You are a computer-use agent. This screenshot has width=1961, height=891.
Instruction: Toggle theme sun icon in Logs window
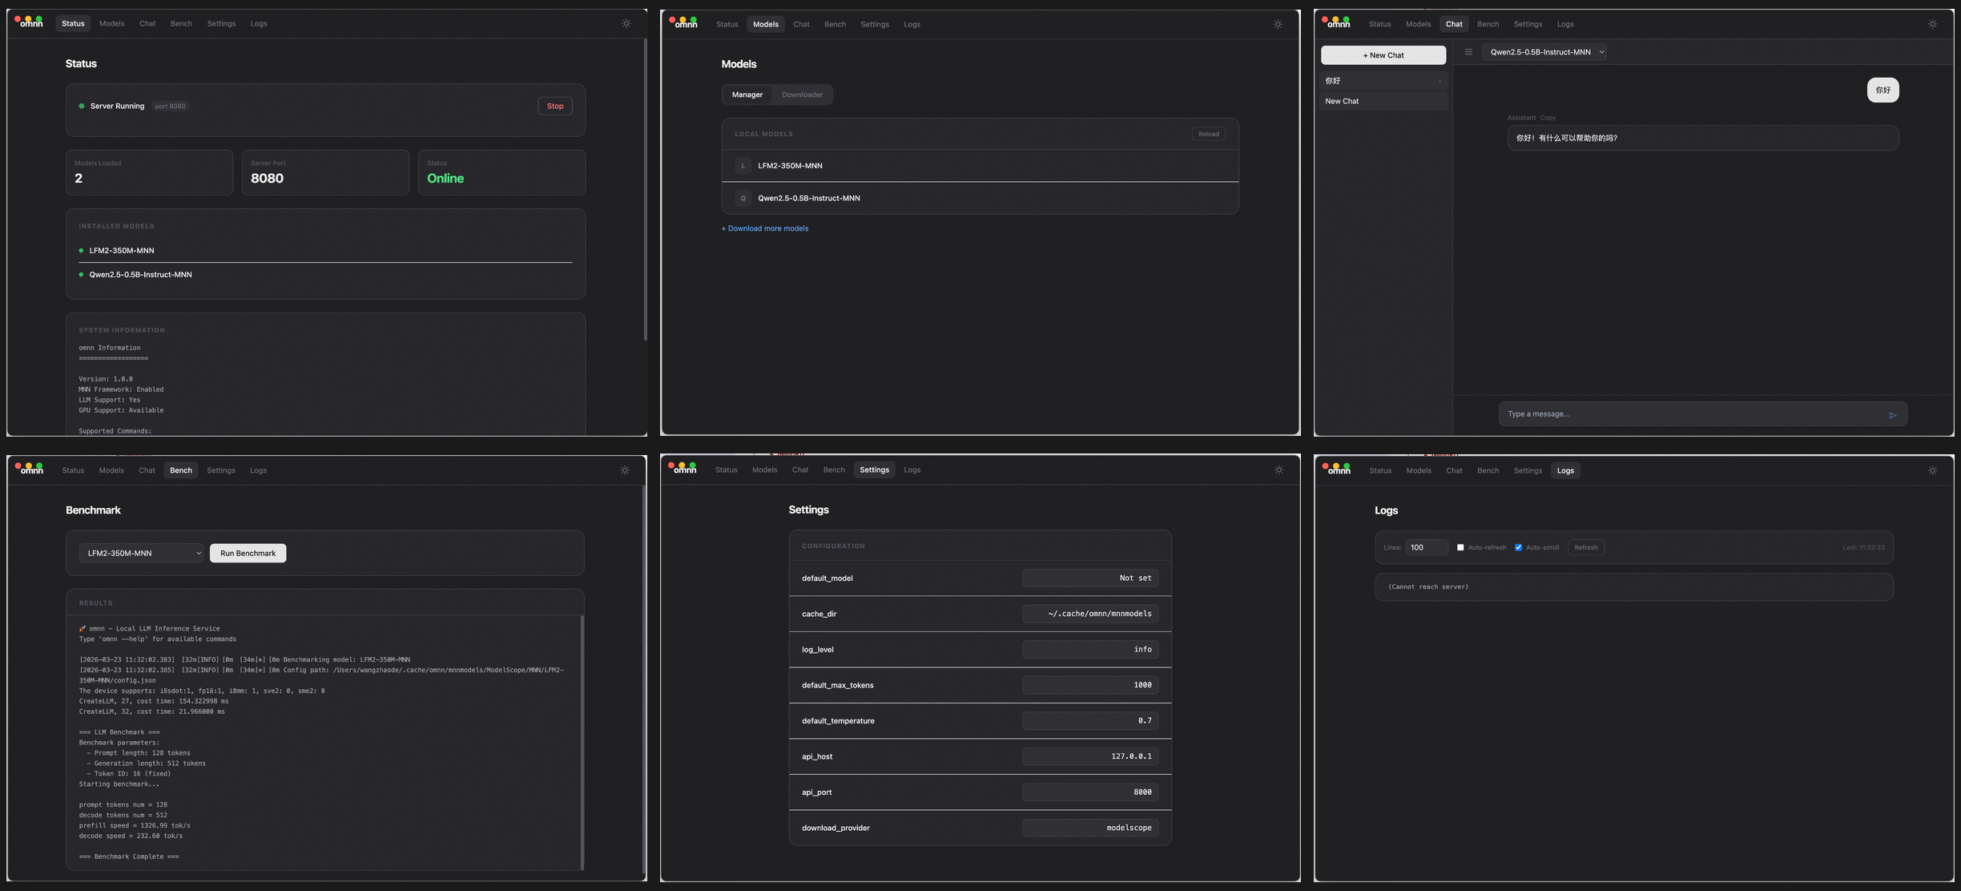point(1932,471)
